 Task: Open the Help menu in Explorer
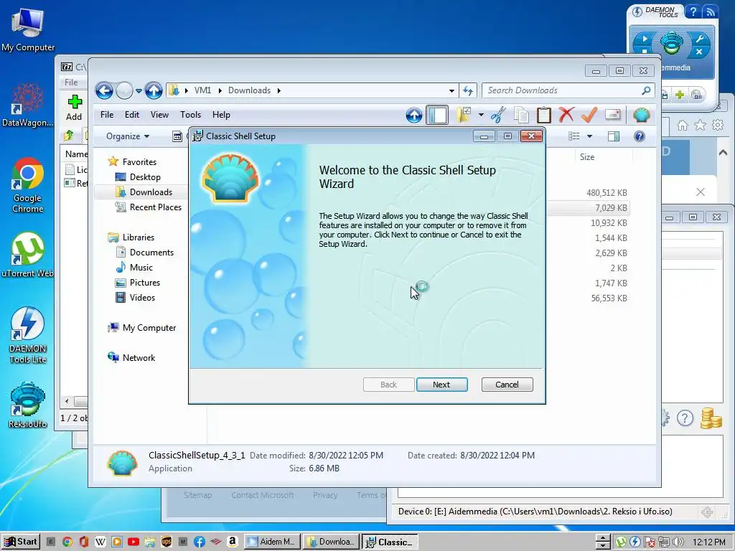221,115
